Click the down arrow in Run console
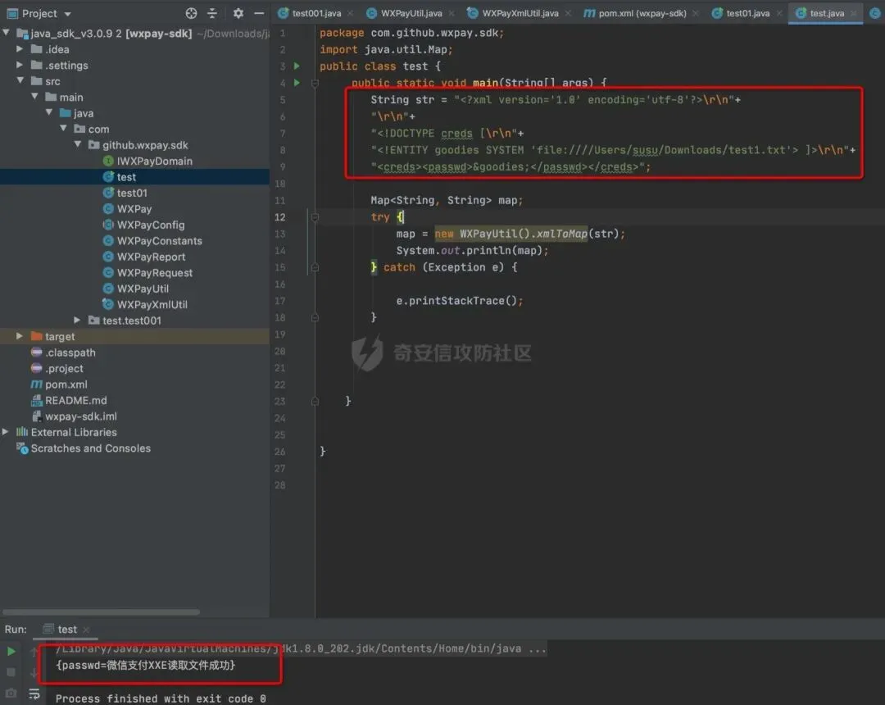This screenshot has width=885, height=705. [x=34, y=672]
